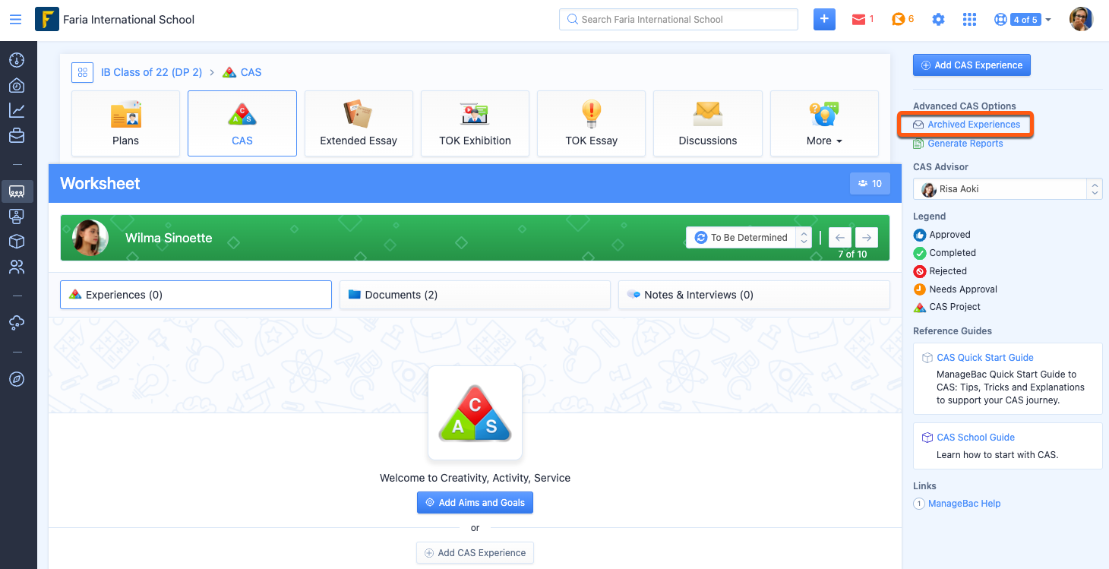Click blue Add CAS Experience sidebar button

pyautogui.click(x=972, y=65)
